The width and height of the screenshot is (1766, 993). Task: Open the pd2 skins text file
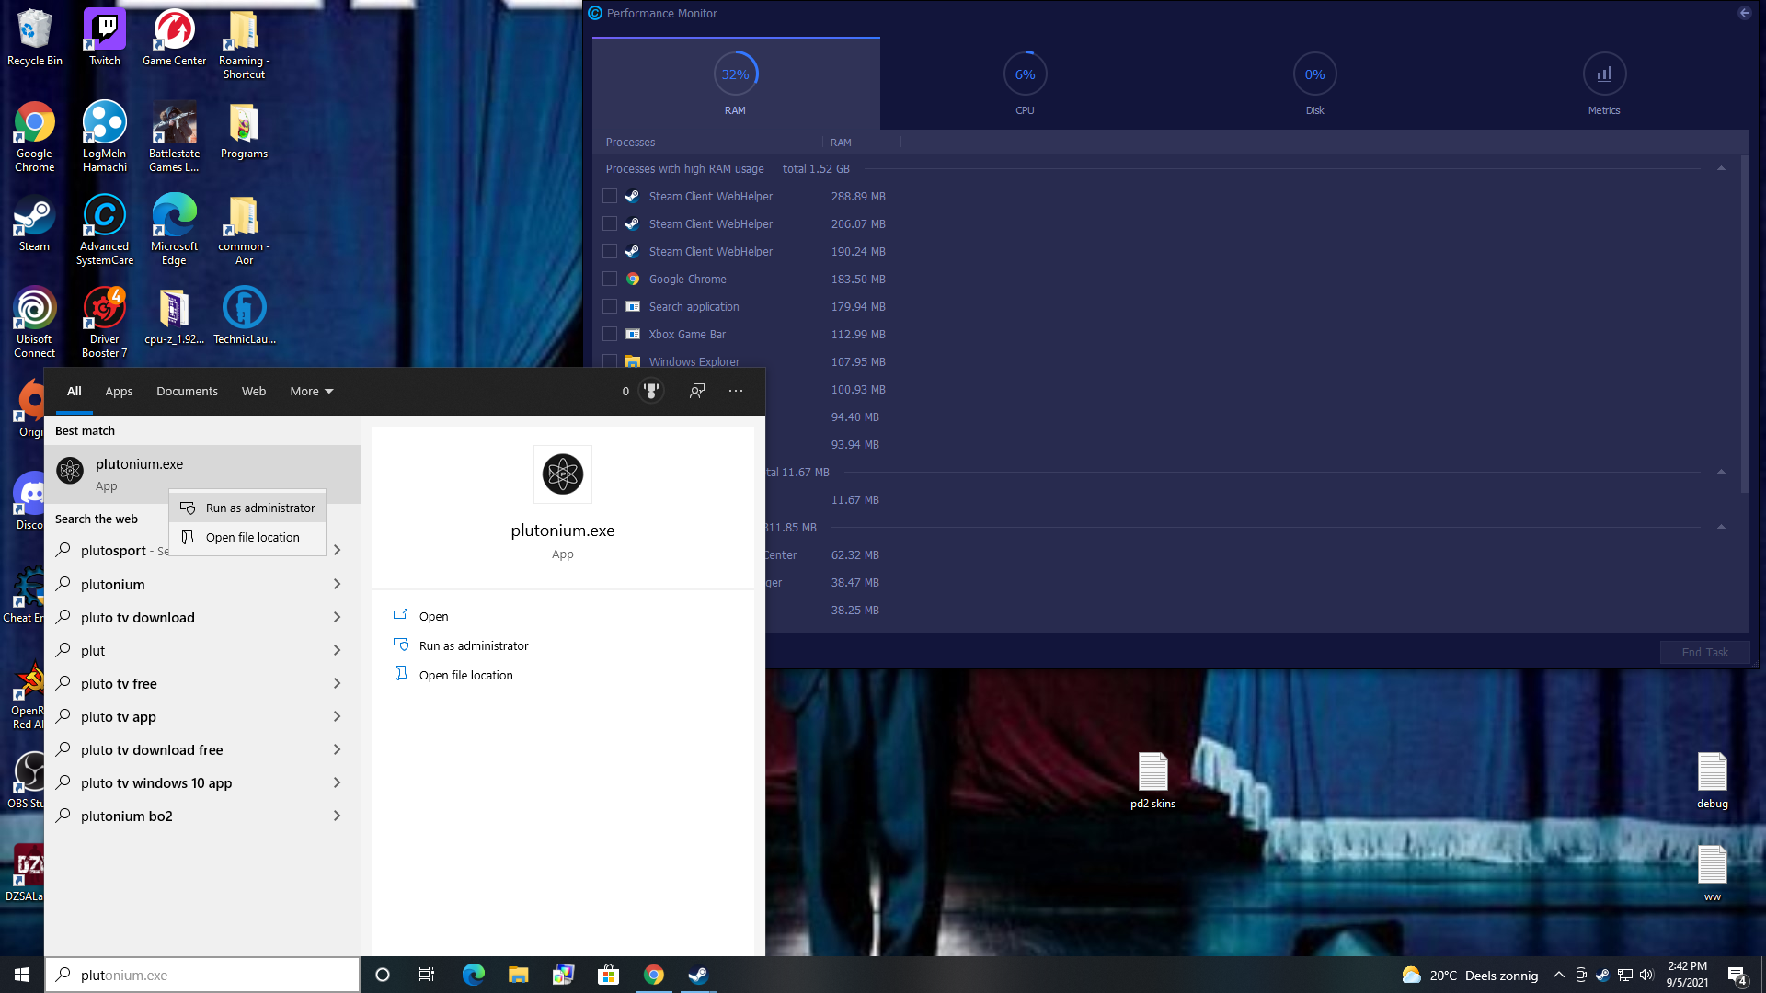(x=1152, y=781)
